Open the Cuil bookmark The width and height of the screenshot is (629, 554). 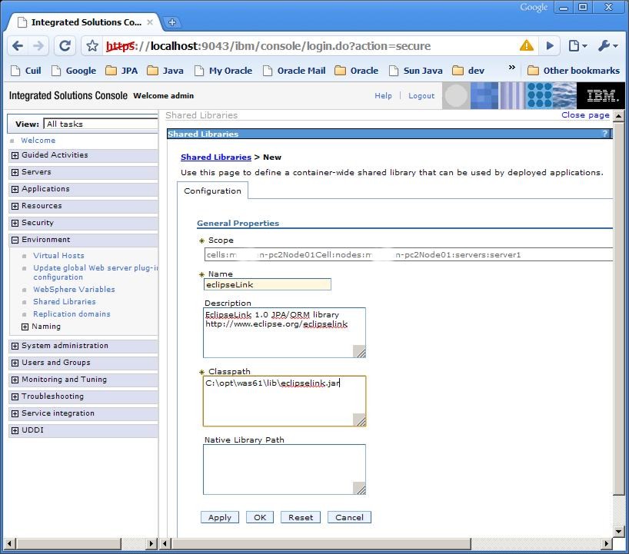(x=26, y=71)
